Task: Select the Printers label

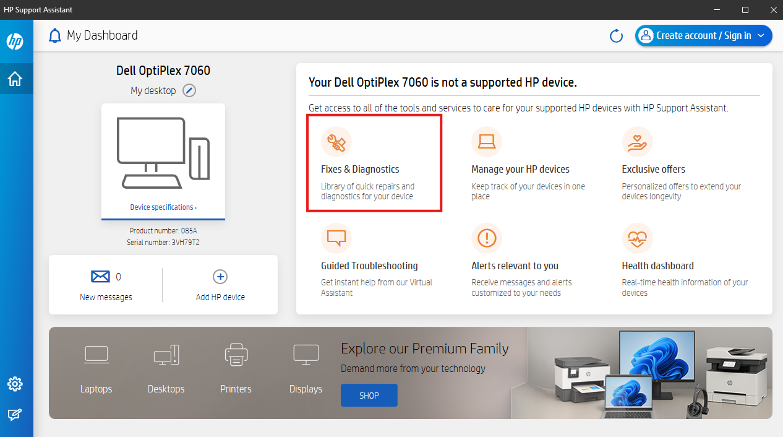Action: click(236, 389)
